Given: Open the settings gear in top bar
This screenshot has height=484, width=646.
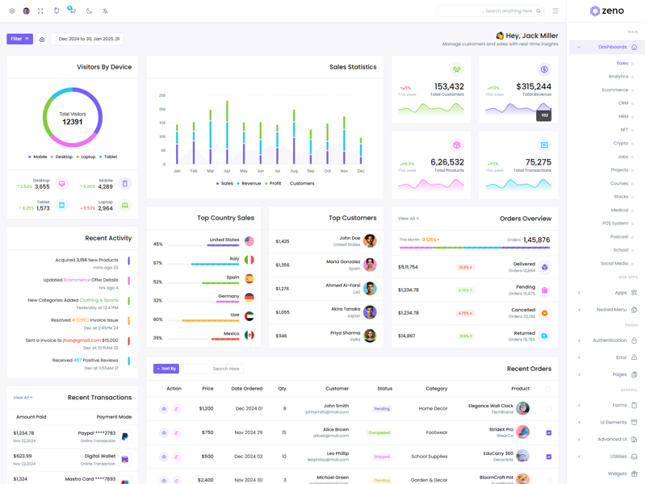Looking at the screenshot, I should tap(12, 11).
